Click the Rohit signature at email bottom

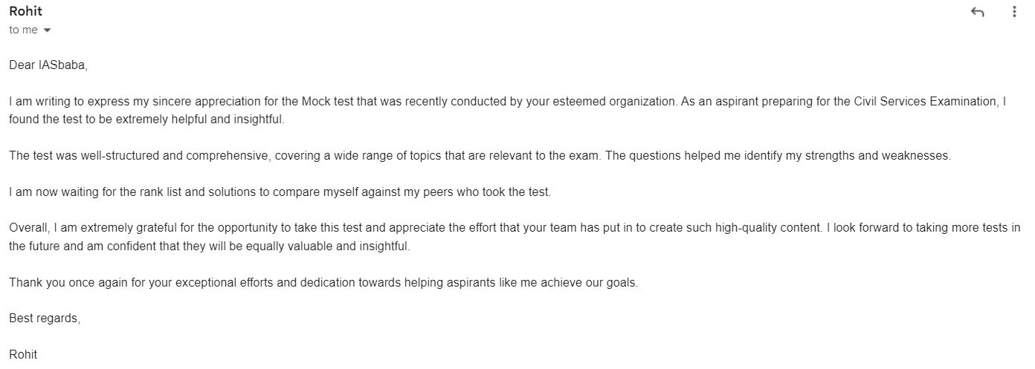coord(23,355)
